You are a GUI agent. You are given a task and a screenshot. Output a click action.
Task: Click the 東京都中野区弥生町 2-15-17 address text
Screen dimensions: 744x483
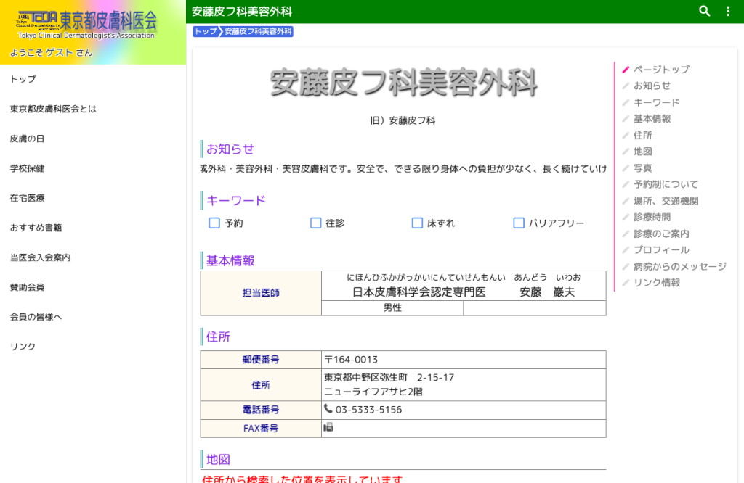389,378
